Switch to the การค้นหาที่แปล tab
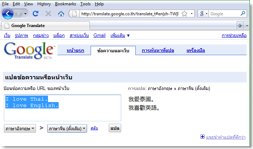 coord(158,50)
